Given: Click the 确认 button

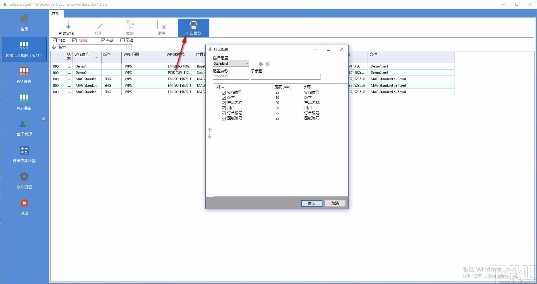Looking at the screenshot, I should click(311, 203).
